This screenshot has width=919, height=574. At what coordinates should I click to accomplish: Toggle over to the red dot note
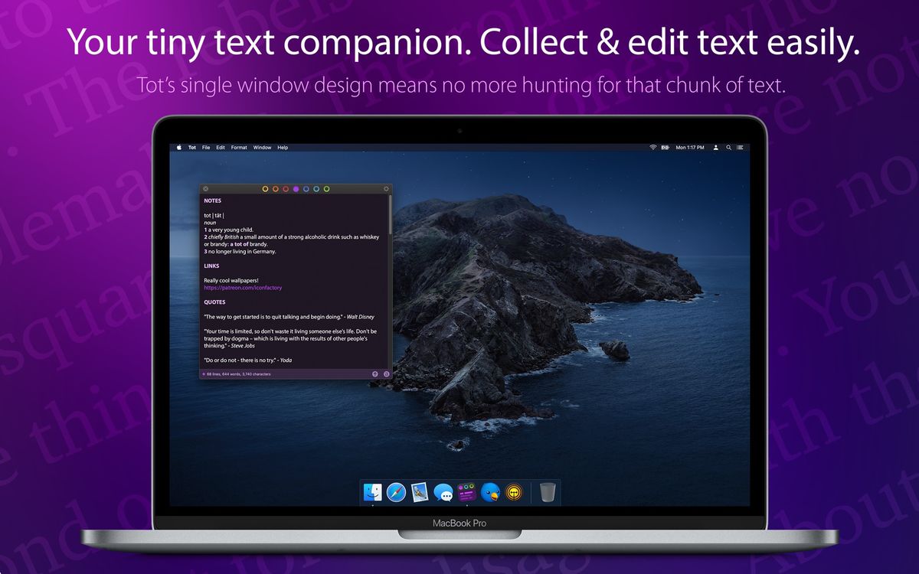286,188
